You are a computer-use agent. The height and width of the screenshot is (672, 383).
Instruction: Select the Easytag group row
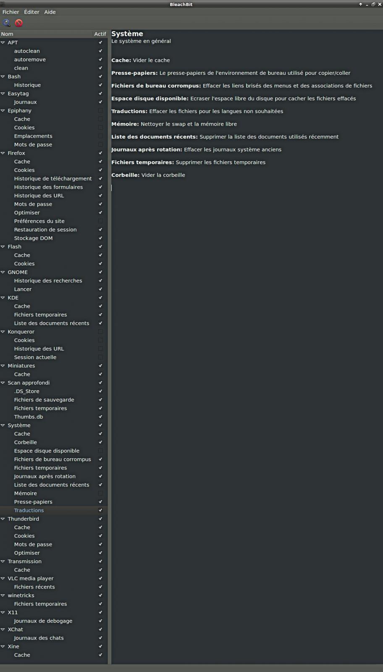click(x=54, y=94)
